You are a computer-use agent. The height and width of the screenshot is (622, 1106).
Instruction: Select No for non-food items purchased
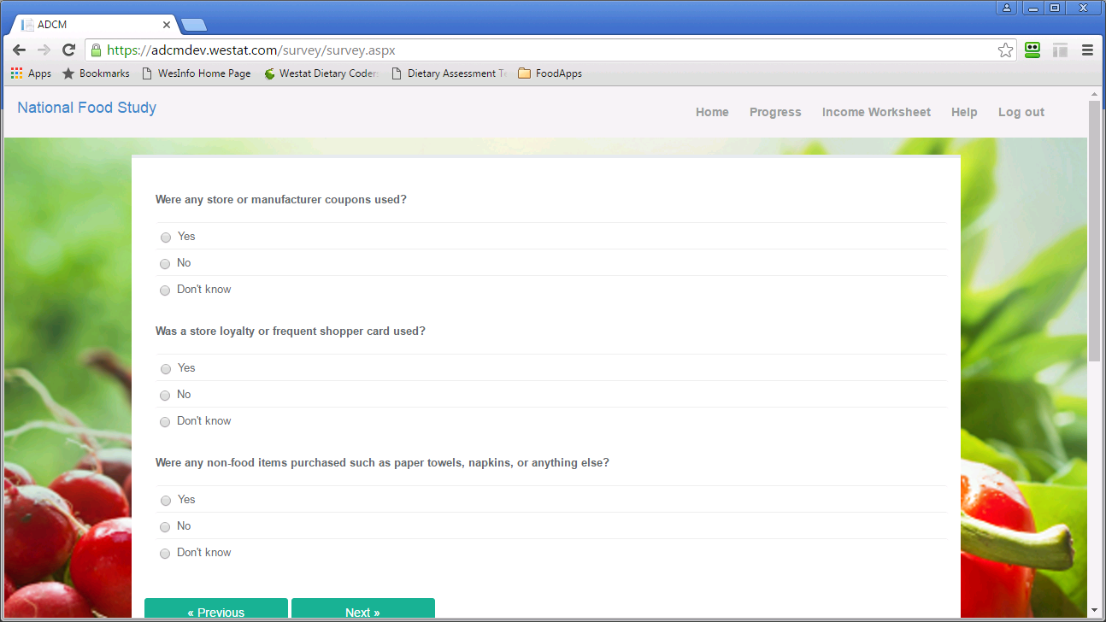[x=166, y=527]
